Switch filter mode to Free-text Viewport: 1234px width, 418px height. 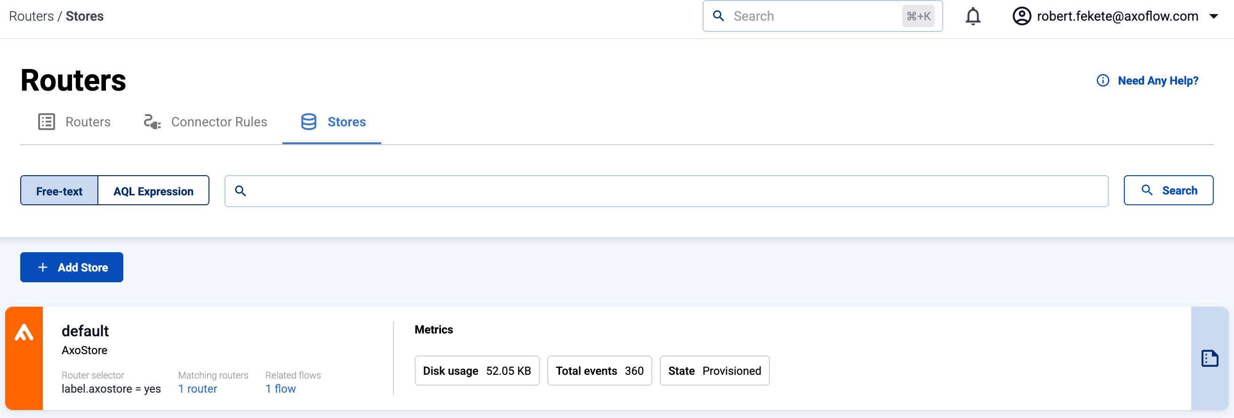tap(59, 191)
